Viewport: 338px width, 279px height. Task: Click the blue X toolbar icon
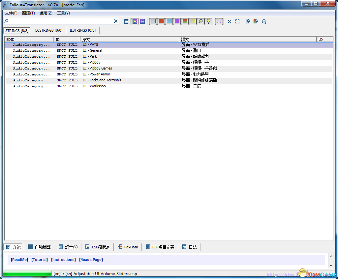coord(230,21)
